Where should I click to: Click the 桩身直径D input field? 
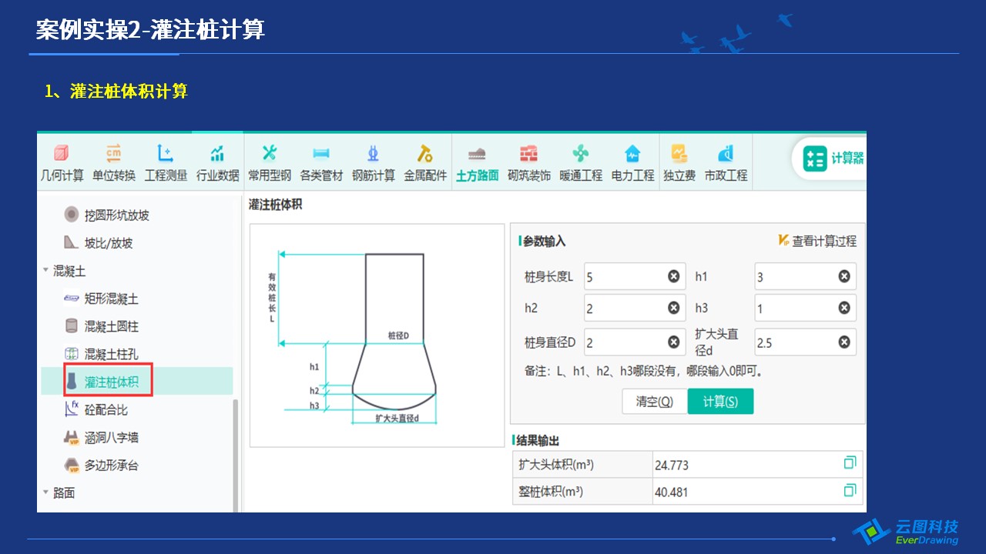pos(635,342)
